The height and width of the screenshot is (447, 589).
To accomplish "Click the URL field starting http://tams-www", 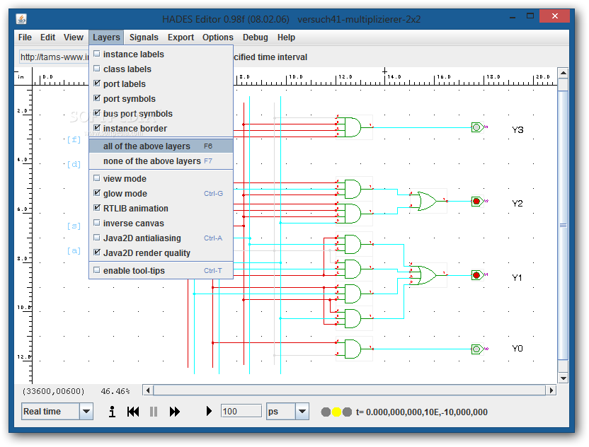I will click(54, 57).
